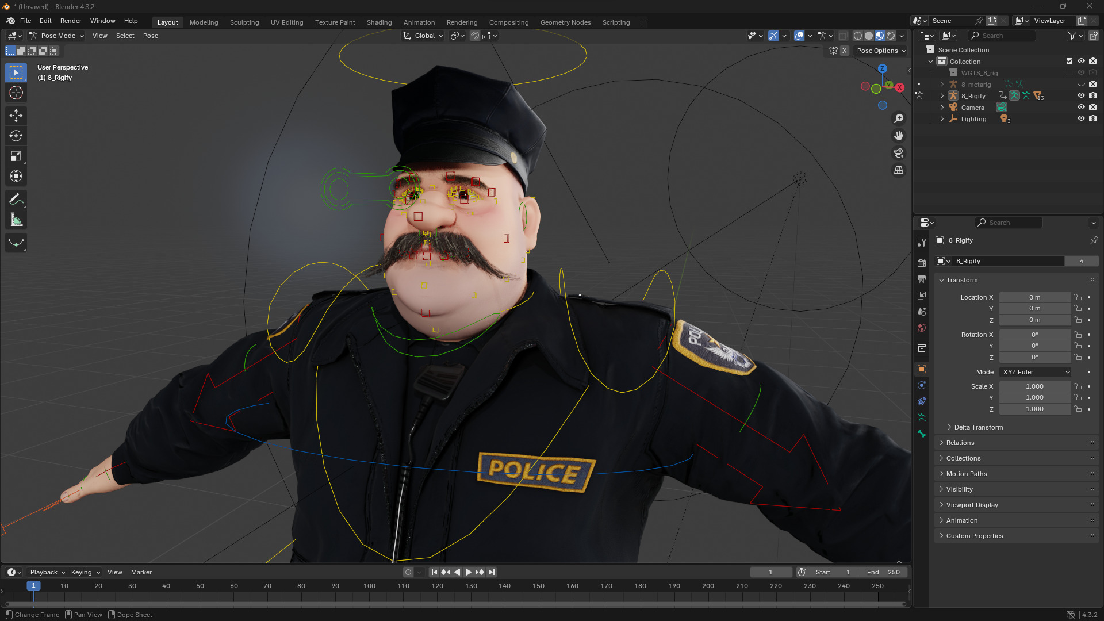Lock the Scale Y channel
The image size is (1104, 621).
coord(1078,397)
